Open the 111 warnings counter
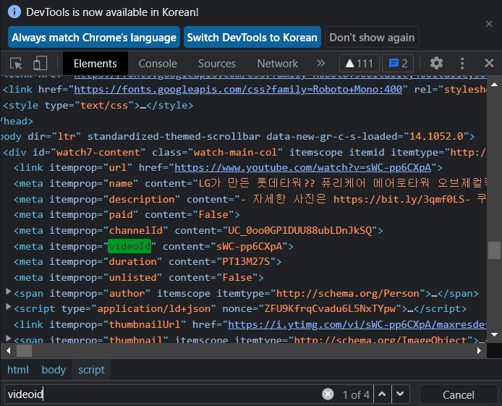Viewport: 502px width, 406px height. 360,64
